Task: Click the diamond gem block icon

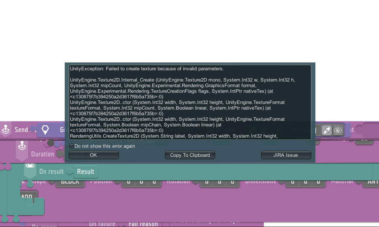Action: pos(45,130)
